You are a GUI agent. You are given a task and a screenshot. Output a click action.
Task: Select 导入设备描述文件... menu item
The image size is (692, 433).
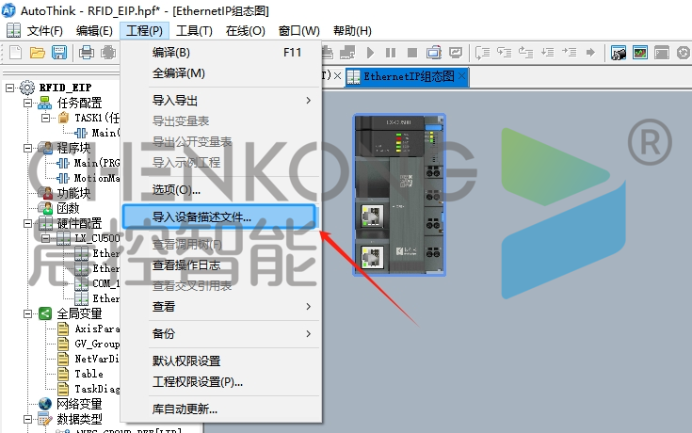point(219,216)
